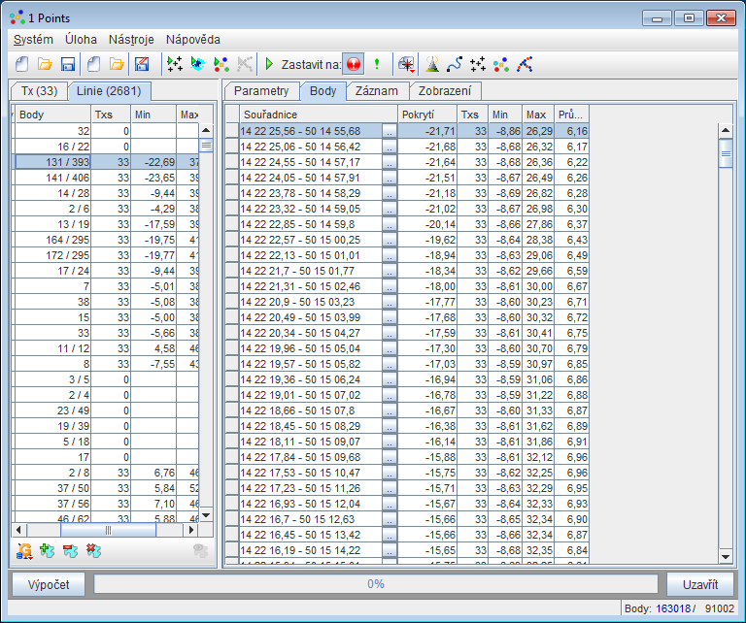Image resolution: width=746 pixels, height=623 pixels.
Task: Toggle the green exclamation warning stop-on button
Action: (x=377, y=64)
